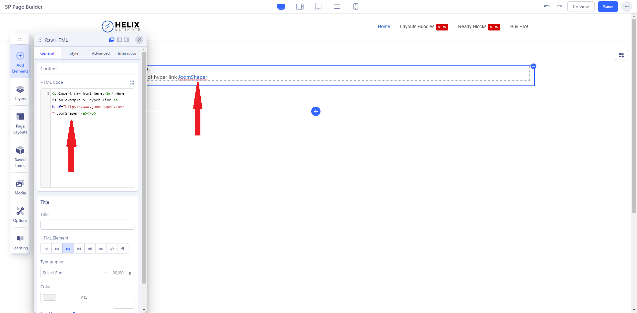The image size is (637, 313).
Task: Open typography size settings icon
Action: pyautogui.click(x=130, y=273)
